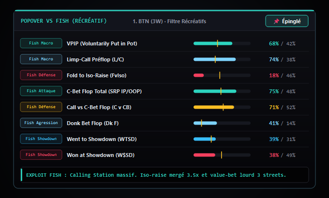The width and height of the screenshot is (329, 198).
Task: Click 'POPOVER VS FISH (RÉCRÉATIF)' title
Action: [x=63, y=21]
